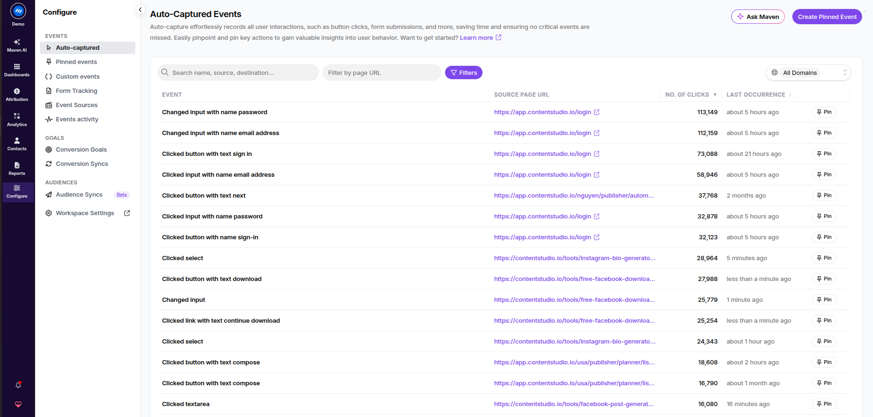Go to the Attribution section
Viewport: 873px width, 417px height.
[17, 95]
